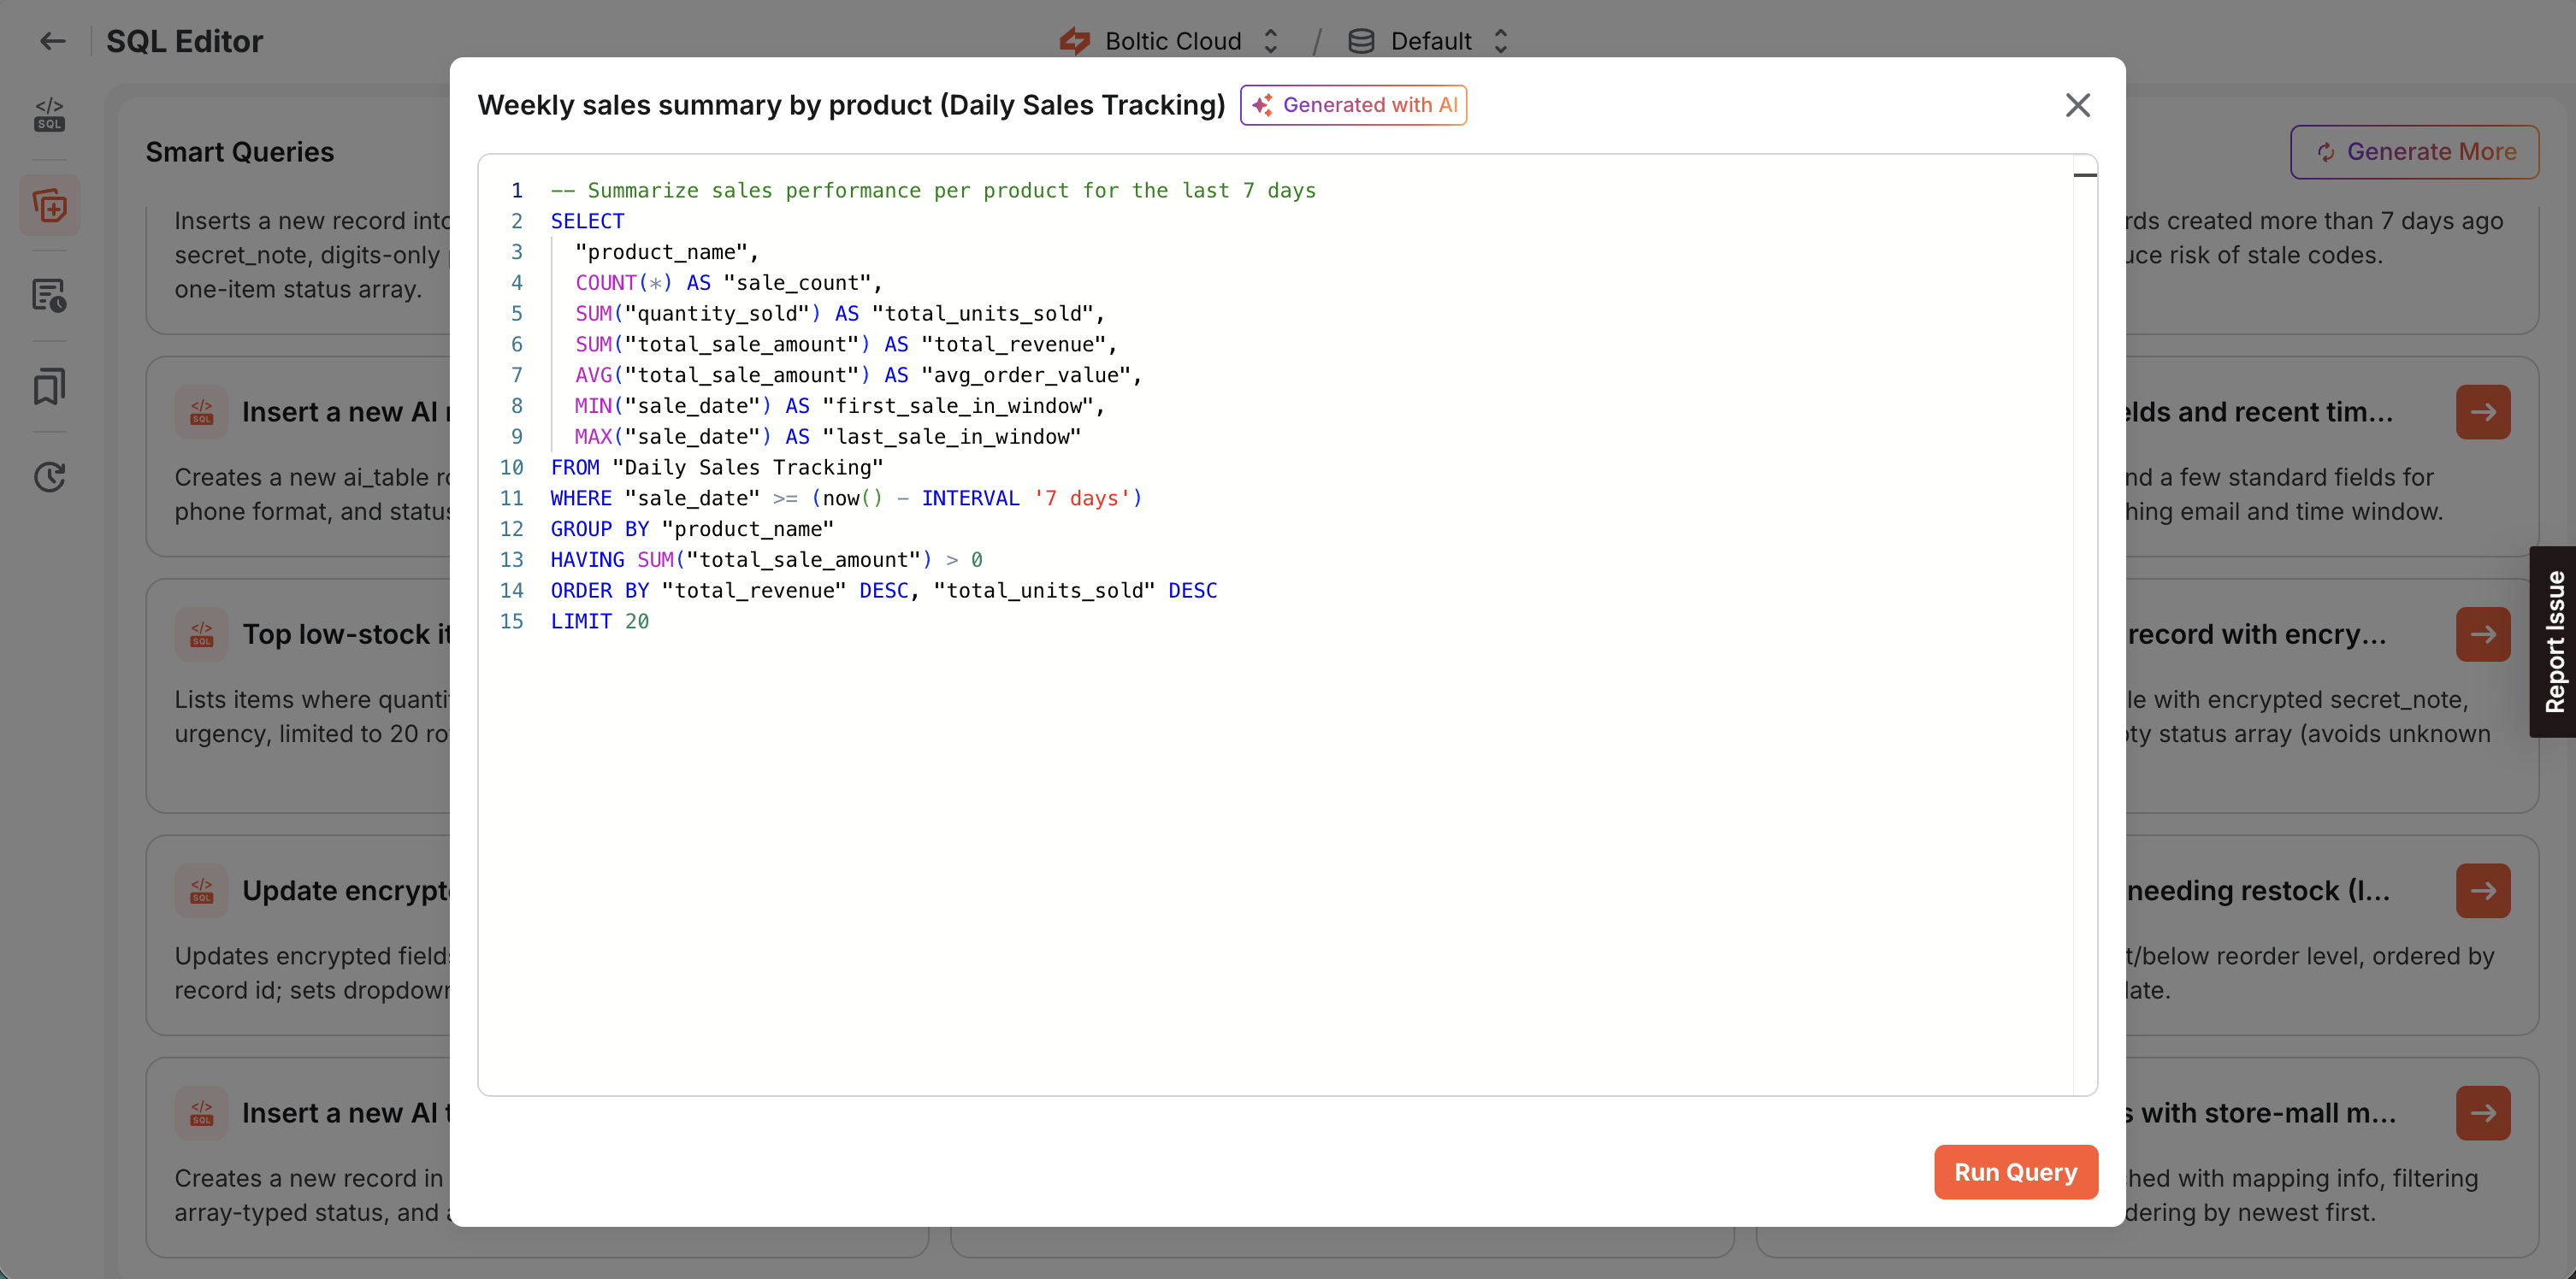Open the query logs document icon in sidebar
2576x1279 pixels.
pos(49,296)
